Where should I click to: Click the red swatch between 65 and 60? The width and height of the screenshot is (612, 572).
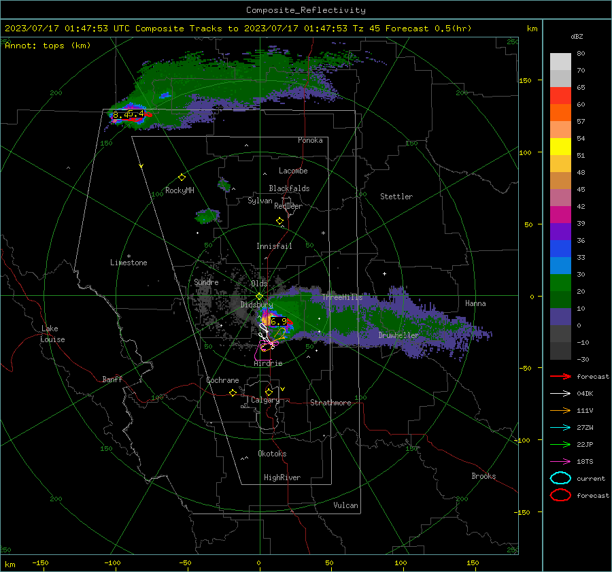pos(560,96)
